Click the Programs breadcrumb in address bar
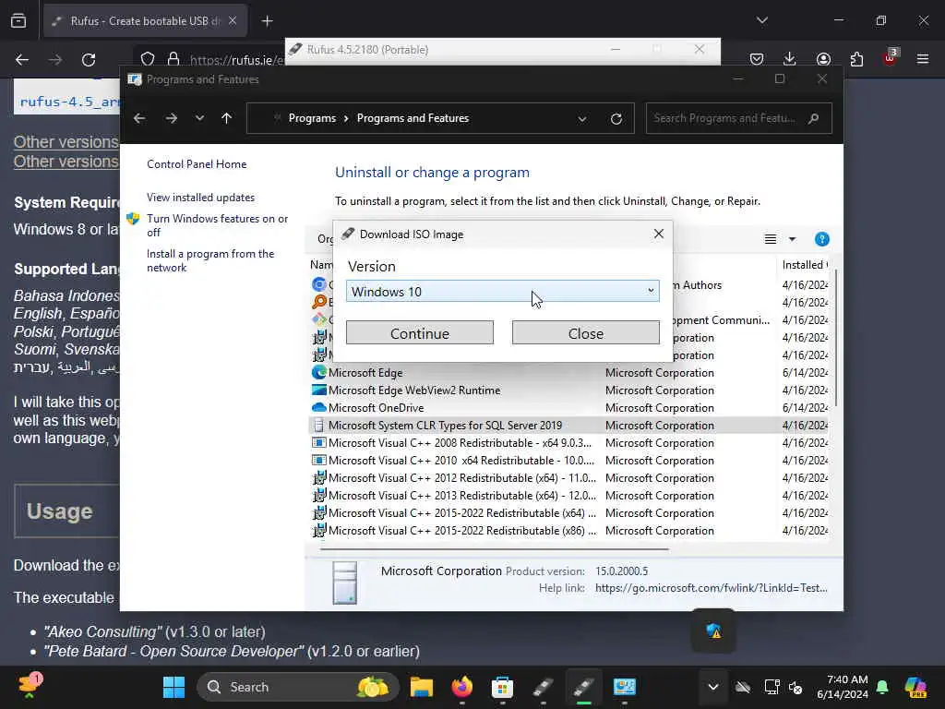 pyautogui.click(x=312, y=118)
